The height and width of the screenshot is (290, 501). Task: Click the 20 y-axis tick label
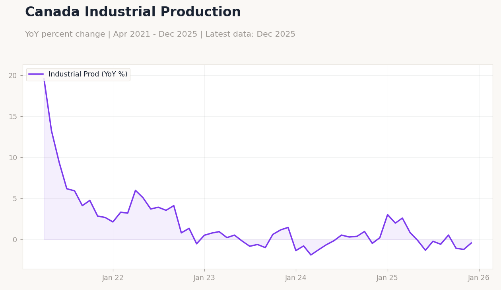[x=12, y=75]
